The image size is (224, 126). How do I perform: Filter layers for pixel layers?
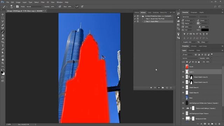pos(196,55)
